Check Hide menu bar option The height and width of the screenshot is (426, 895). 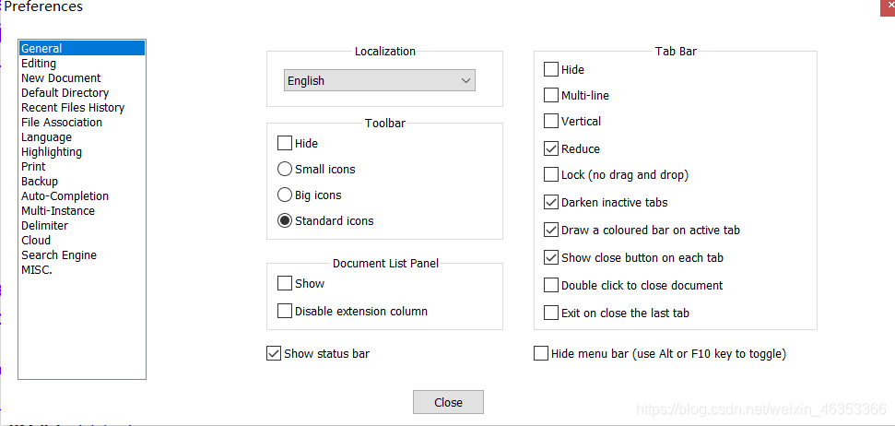[541, 354]
